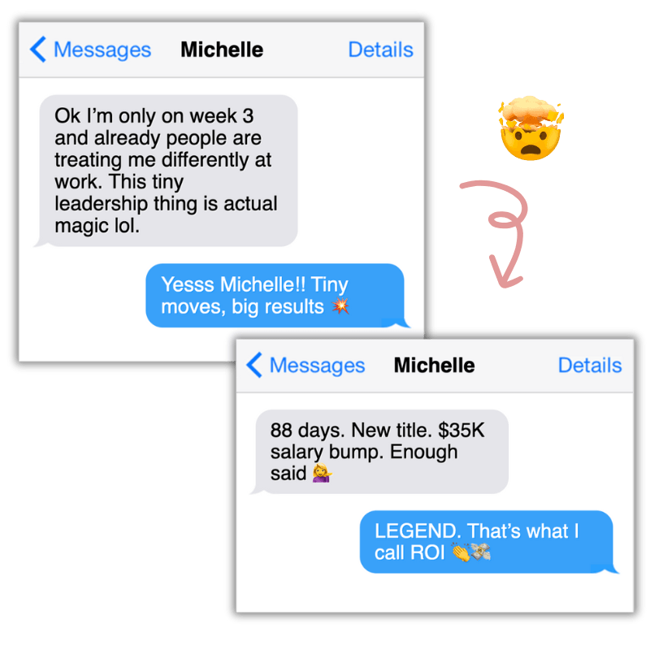Click the blue 'LEGEND' reply bubble
The image size is (650, 650).
tap(489, 542)
